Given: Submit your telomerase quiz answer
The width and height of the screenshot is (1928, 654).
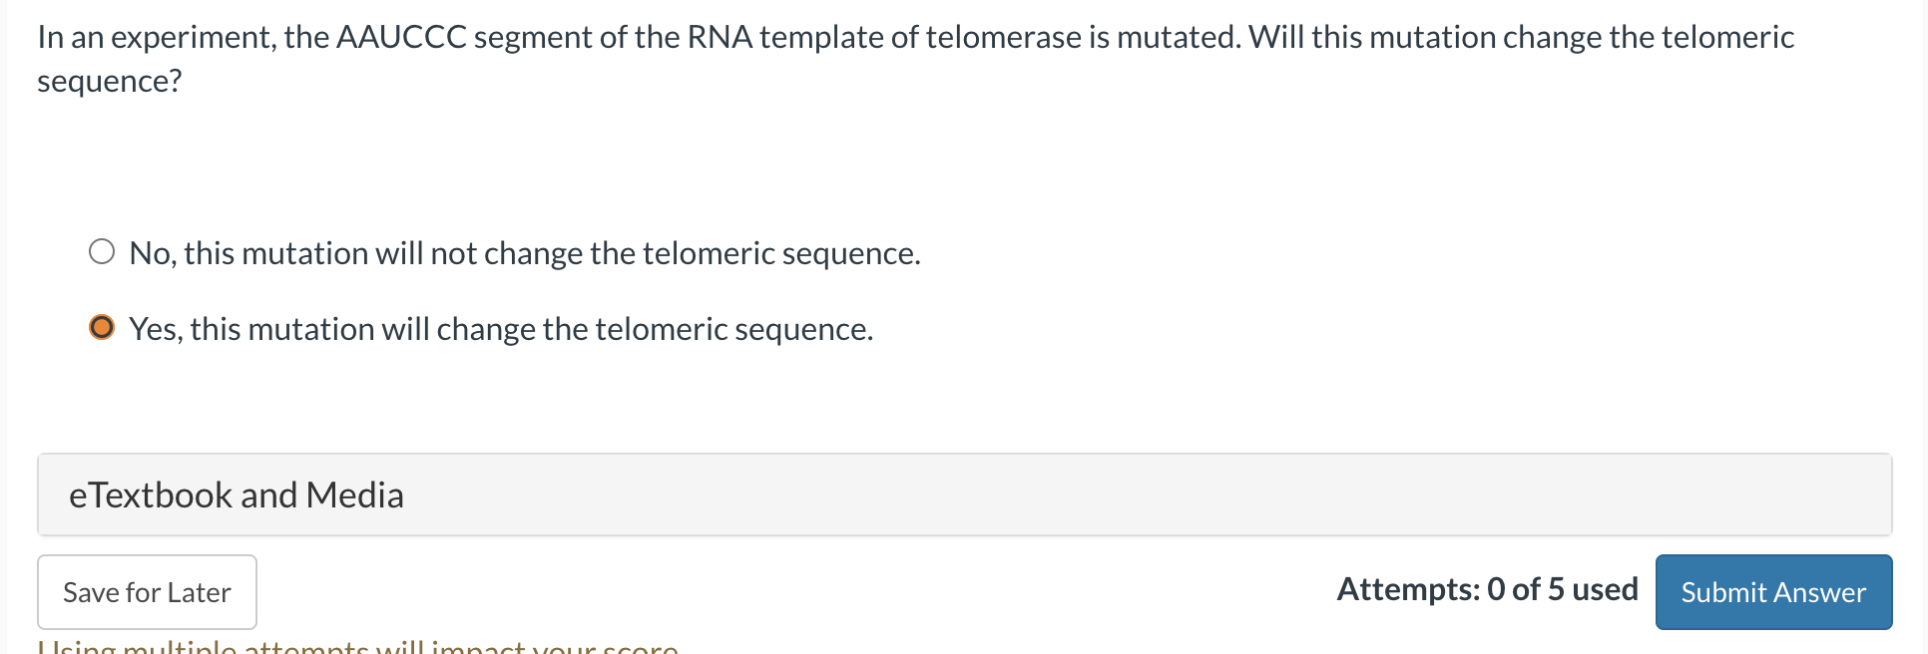Looking at the screenshot, I should tap(1772, 591).
